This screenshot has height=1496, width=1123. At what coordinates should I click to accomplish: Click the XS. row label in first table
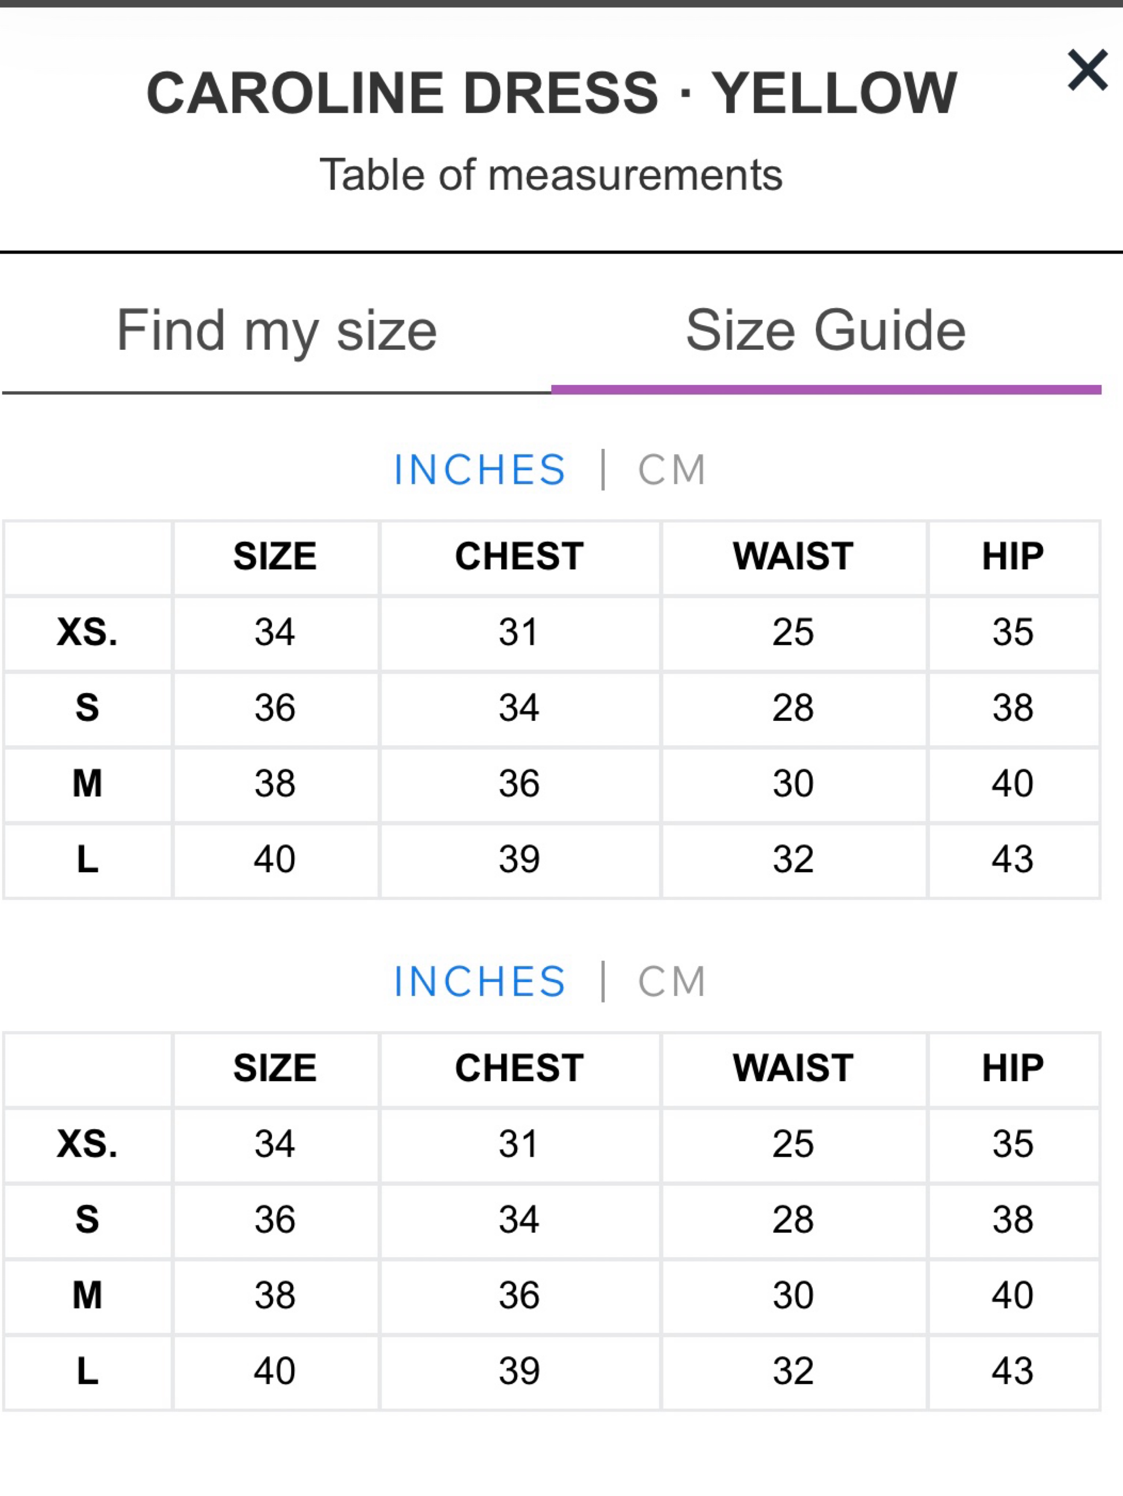pos(87,633)
